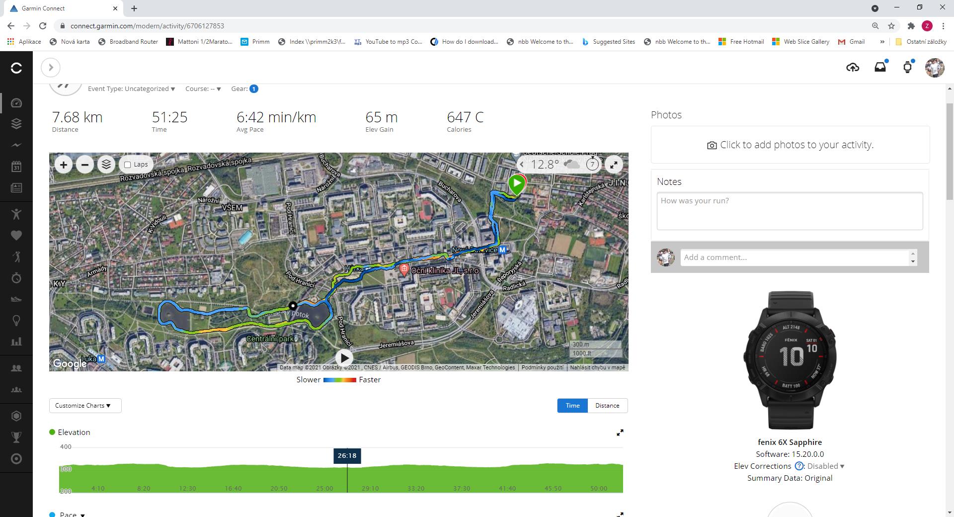Open the Event Type dropdown
This screenshot has width=954, height=517.
[131, 89]
